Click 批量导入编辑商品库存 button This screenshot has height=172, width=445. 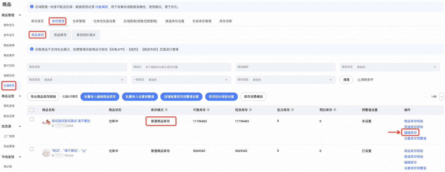coord(100,97)
